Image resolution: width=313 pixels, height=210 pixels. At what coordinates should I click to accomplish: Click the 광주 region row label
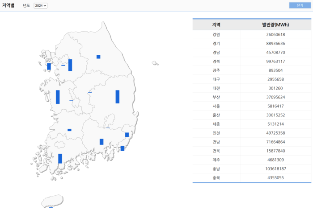[x=216, y=70]
